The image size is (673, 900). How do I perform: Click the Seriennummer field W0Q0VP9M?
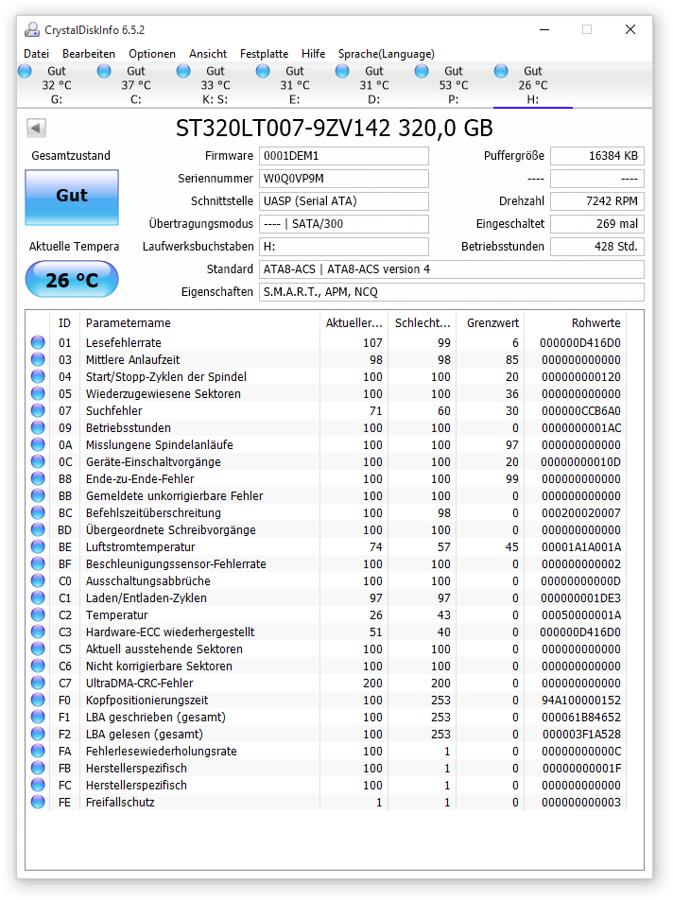344,179
